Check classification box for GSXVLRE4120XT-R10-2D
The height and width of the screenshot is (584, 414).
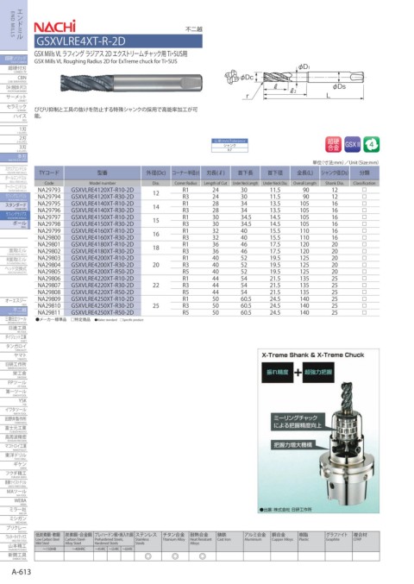point(364,190)
